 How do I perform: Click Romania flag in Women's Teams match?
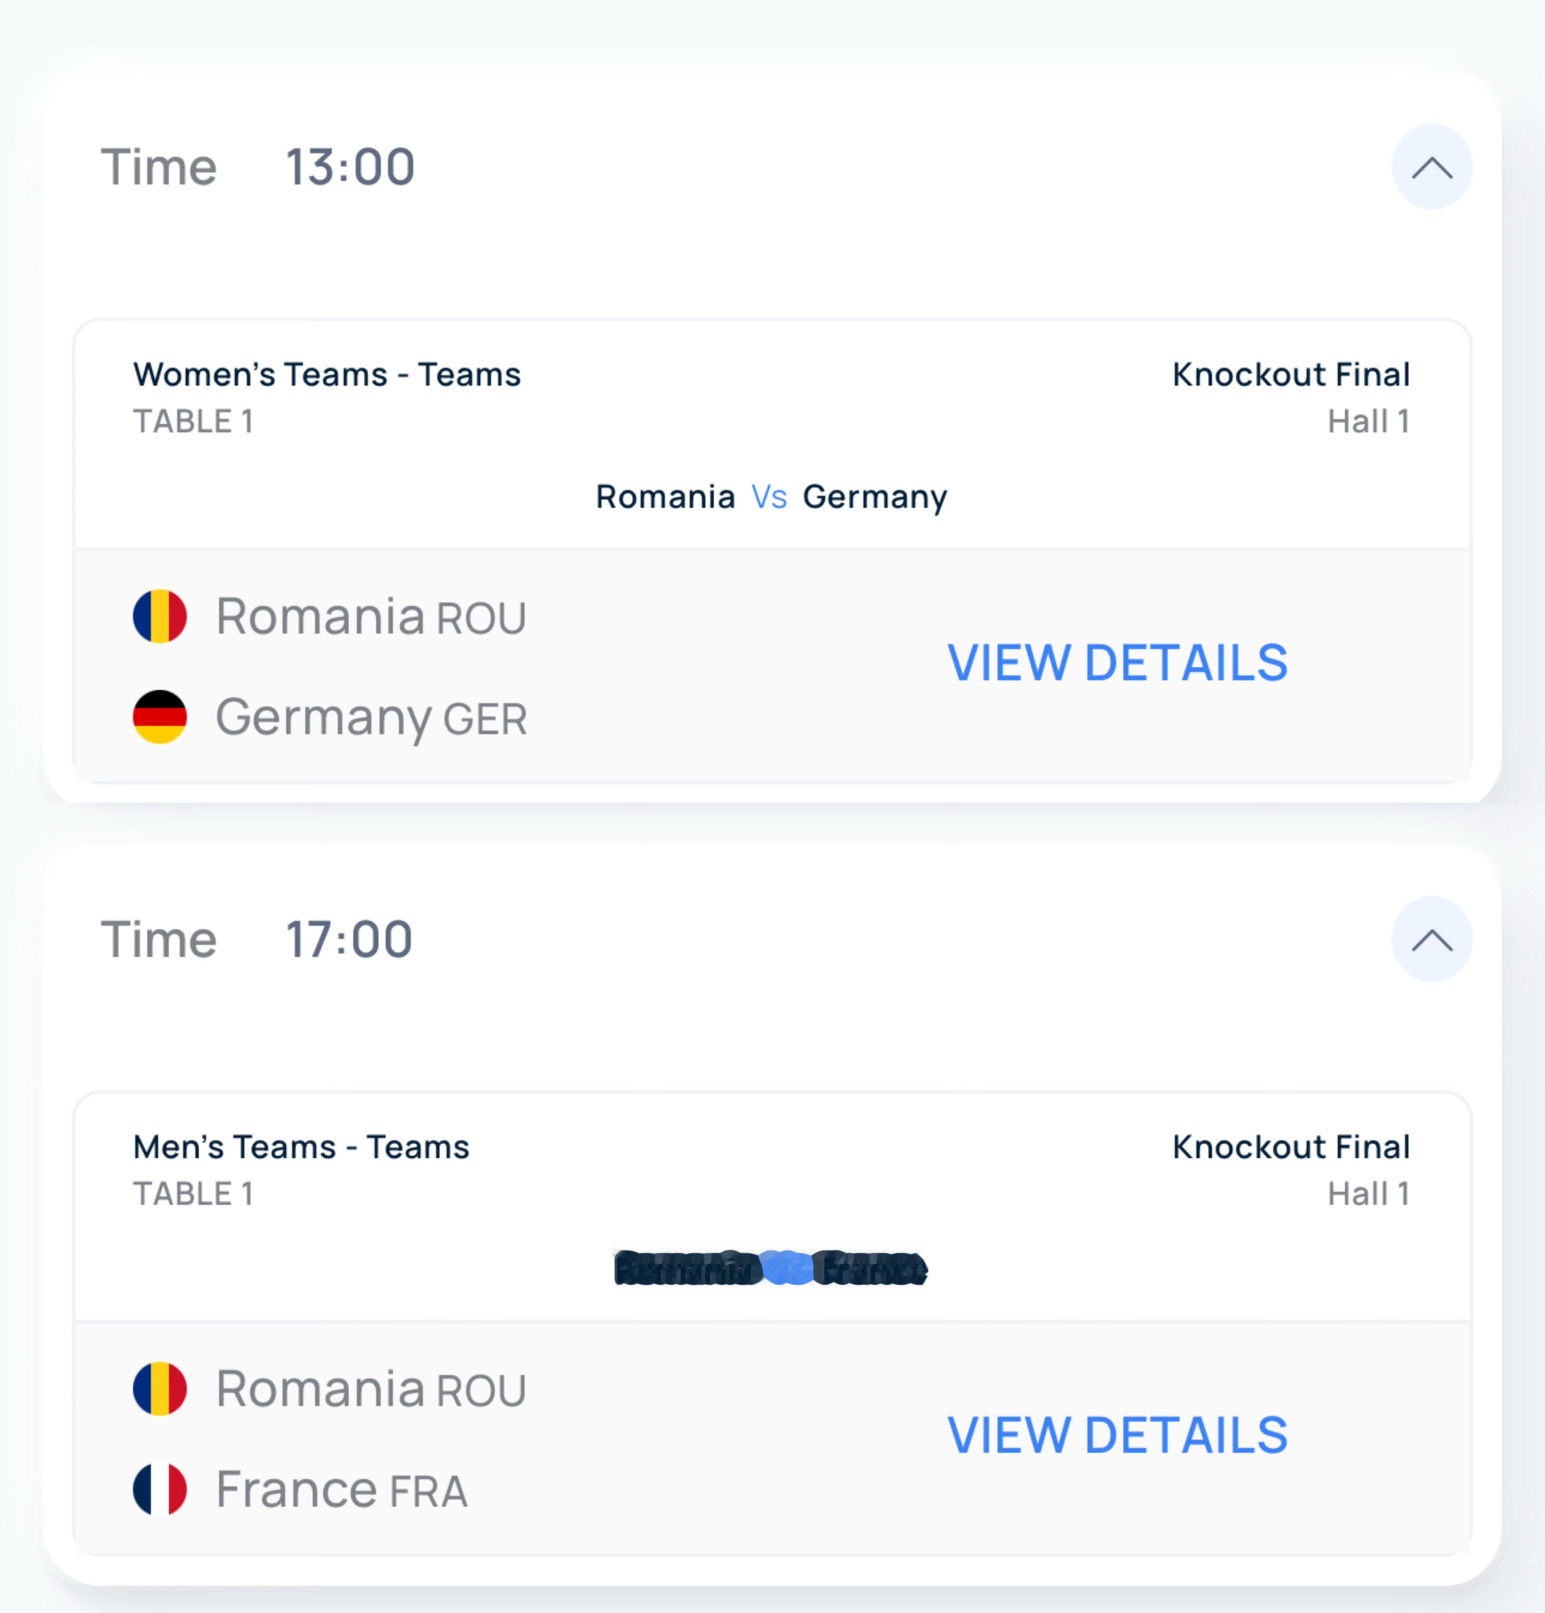click(x=160, y=616)
